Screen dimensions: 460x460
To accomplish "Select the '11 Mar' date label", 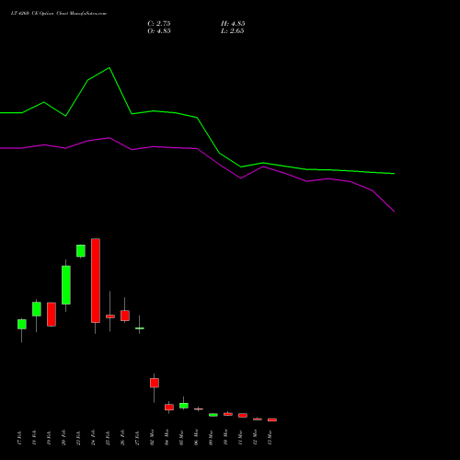I will (x=240, y=438).
